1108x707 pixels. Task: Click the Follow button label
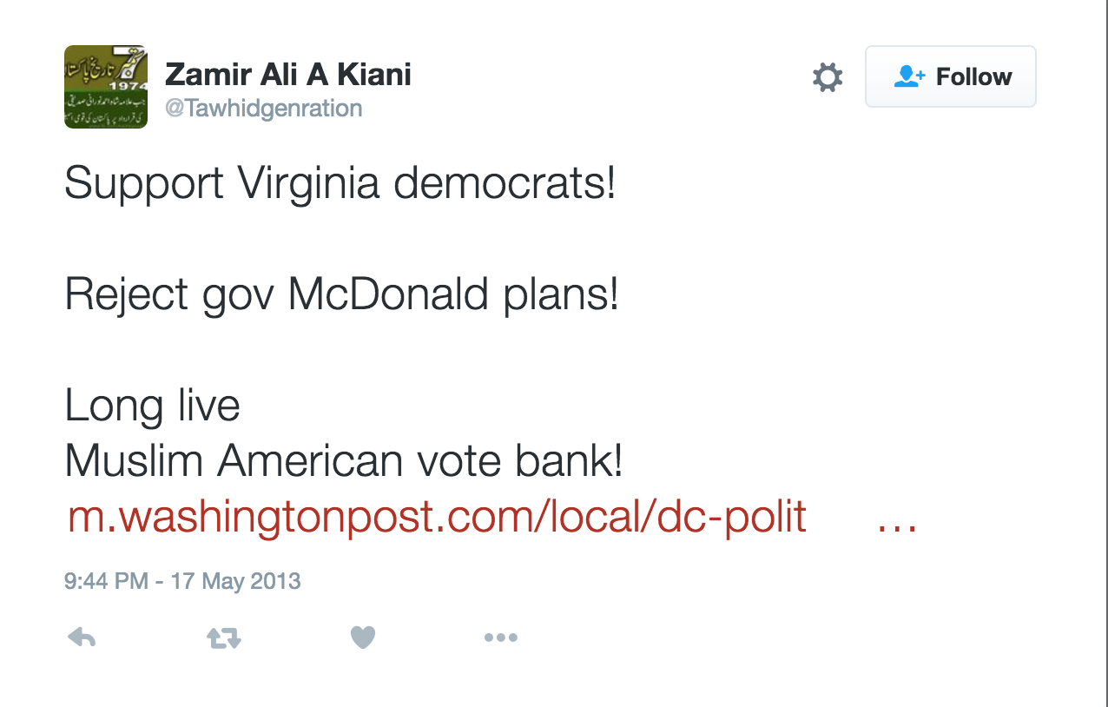[973, 76]
